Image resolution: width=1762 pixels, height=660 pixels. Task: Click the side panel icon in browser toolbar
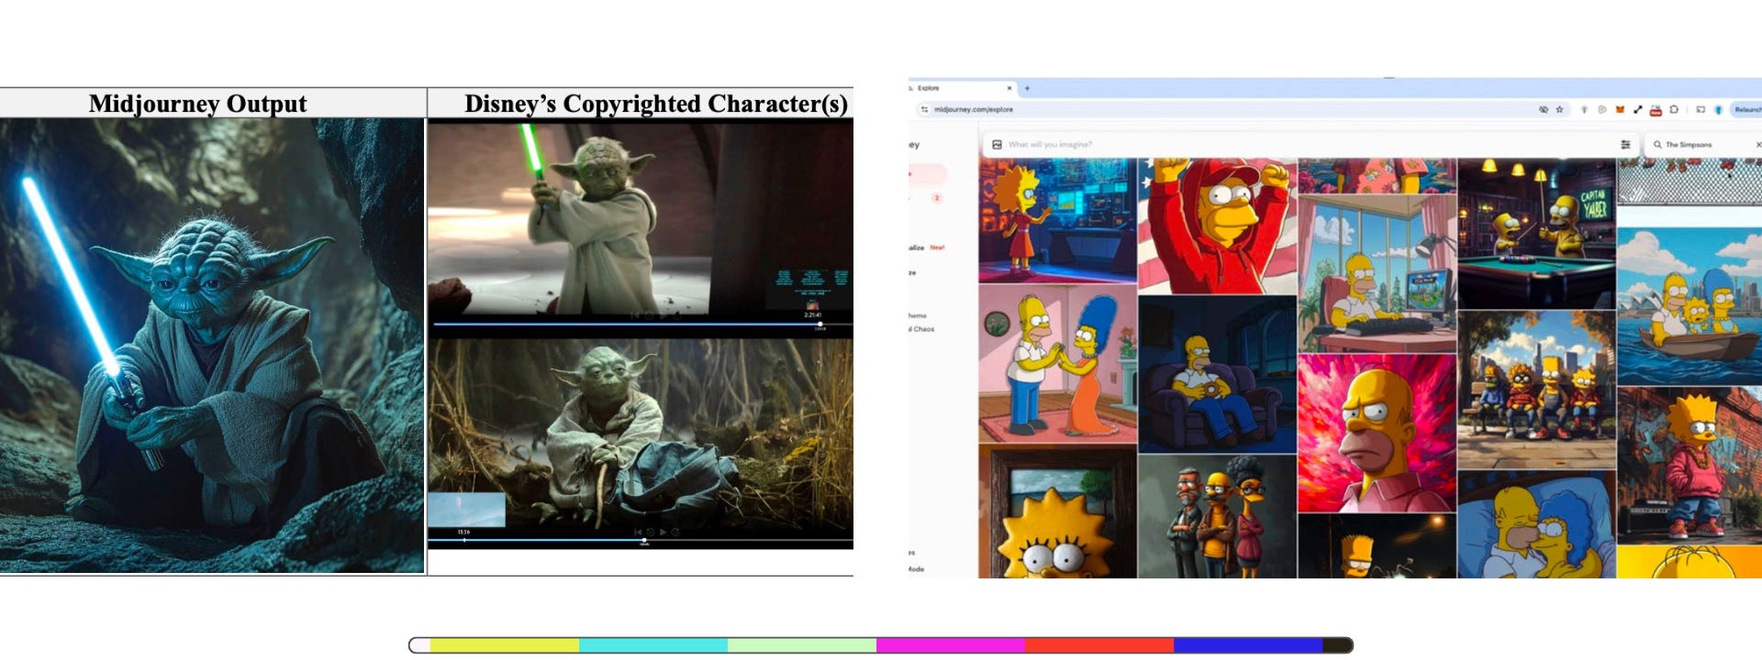tap(1700, 109)
